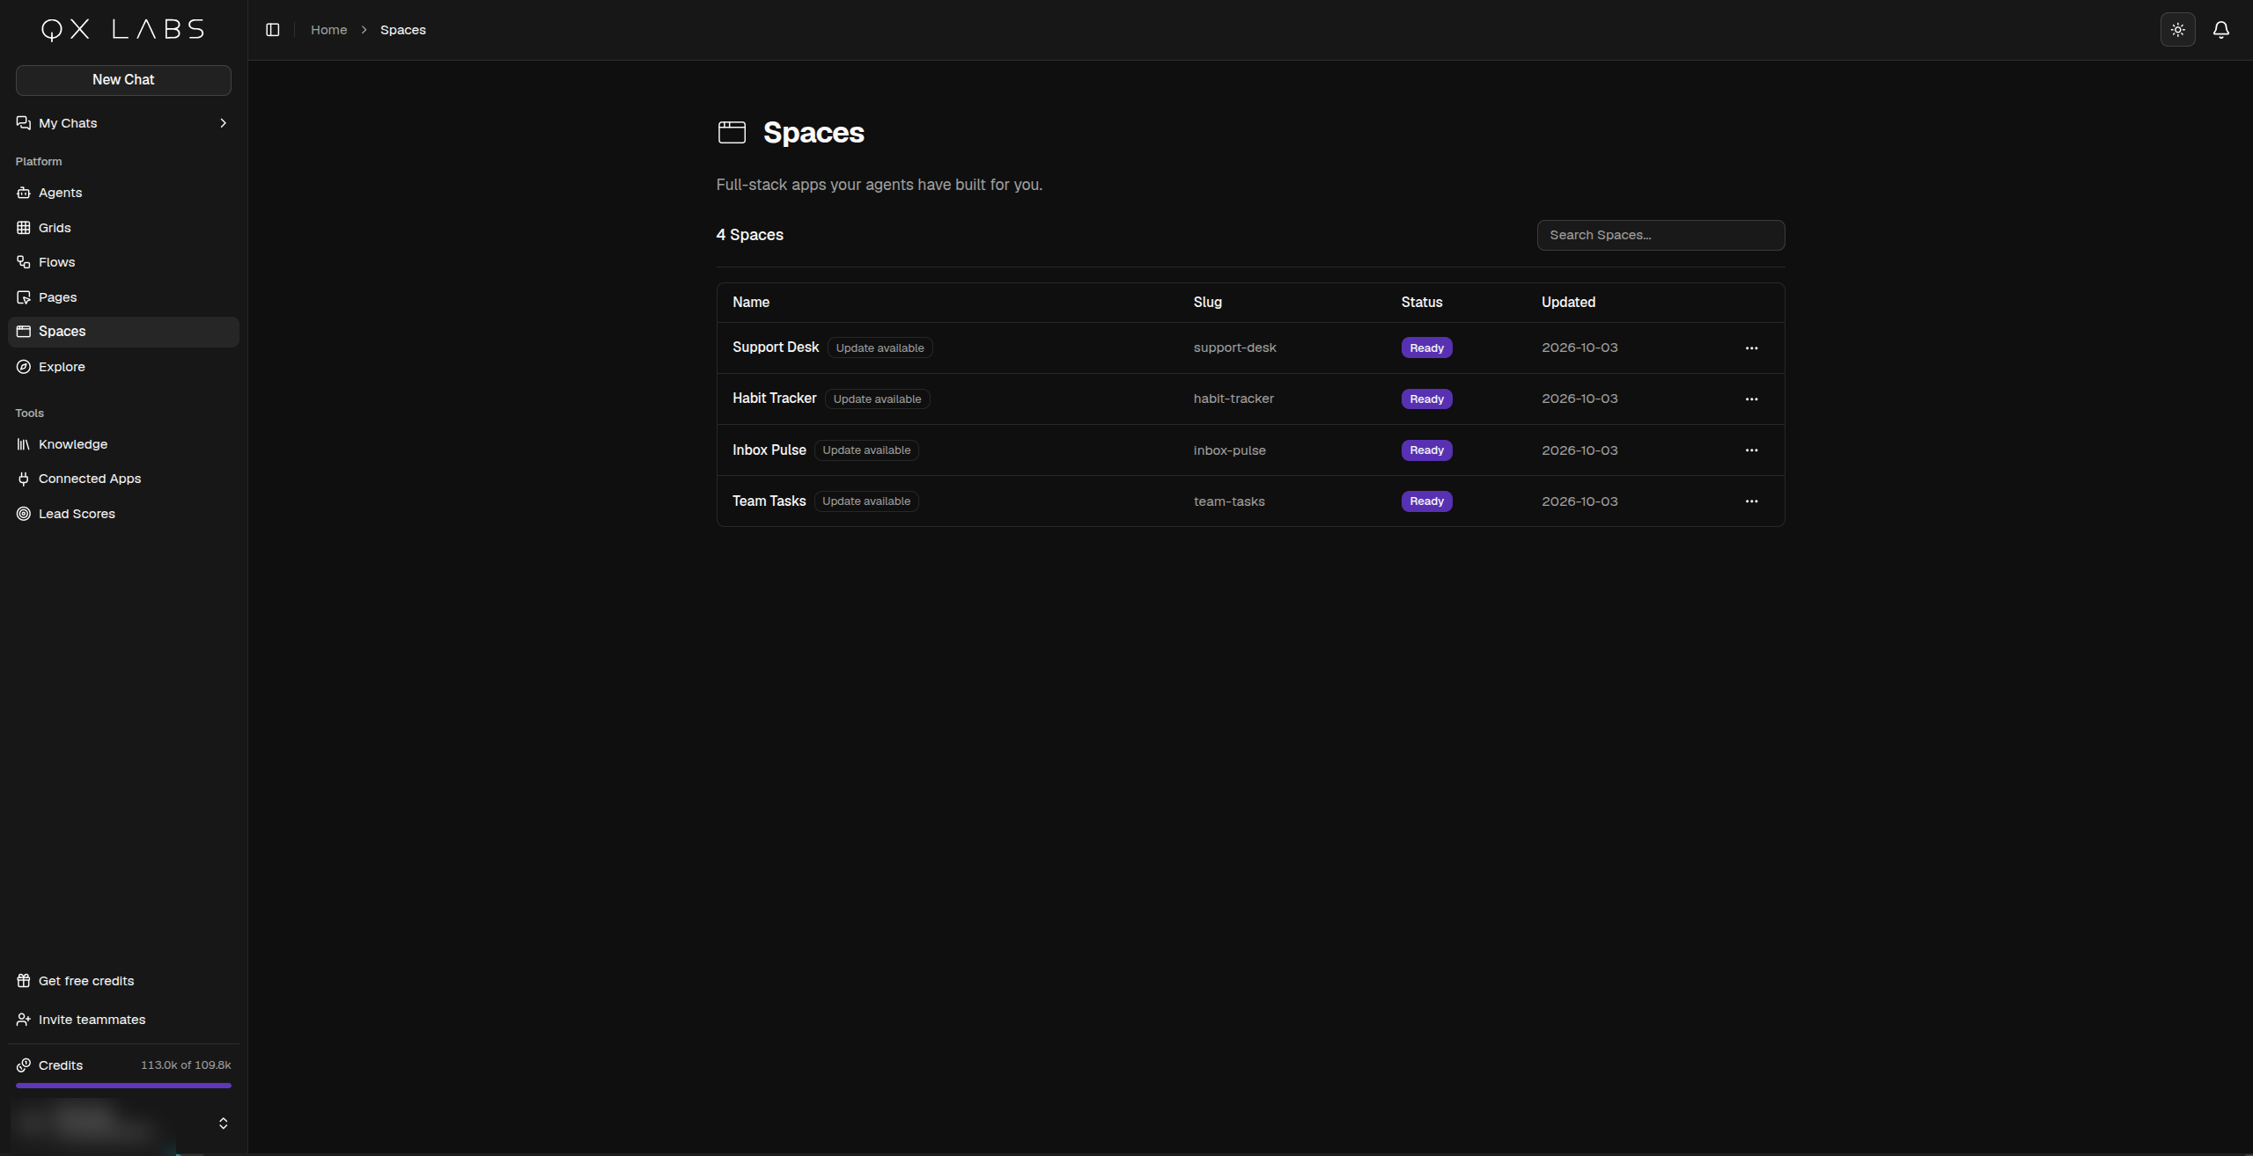This screenshot has width=2253, height=1156.
Task: Open more options for Habit Tracker
Action: [x=1751, y=399]
